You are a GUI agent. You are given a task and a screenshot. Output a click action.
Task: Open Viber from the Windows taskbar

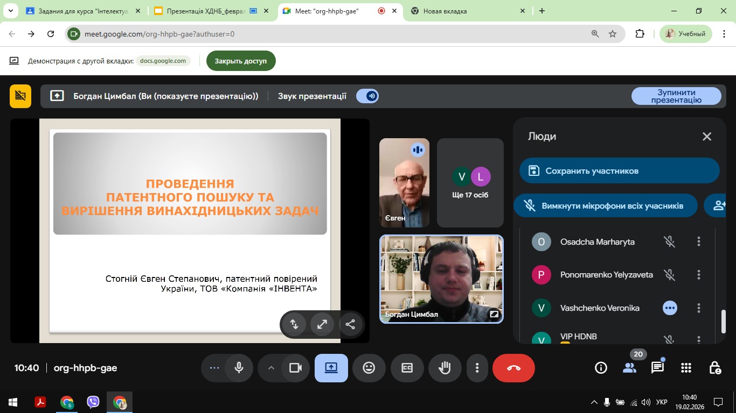point(93,402)
